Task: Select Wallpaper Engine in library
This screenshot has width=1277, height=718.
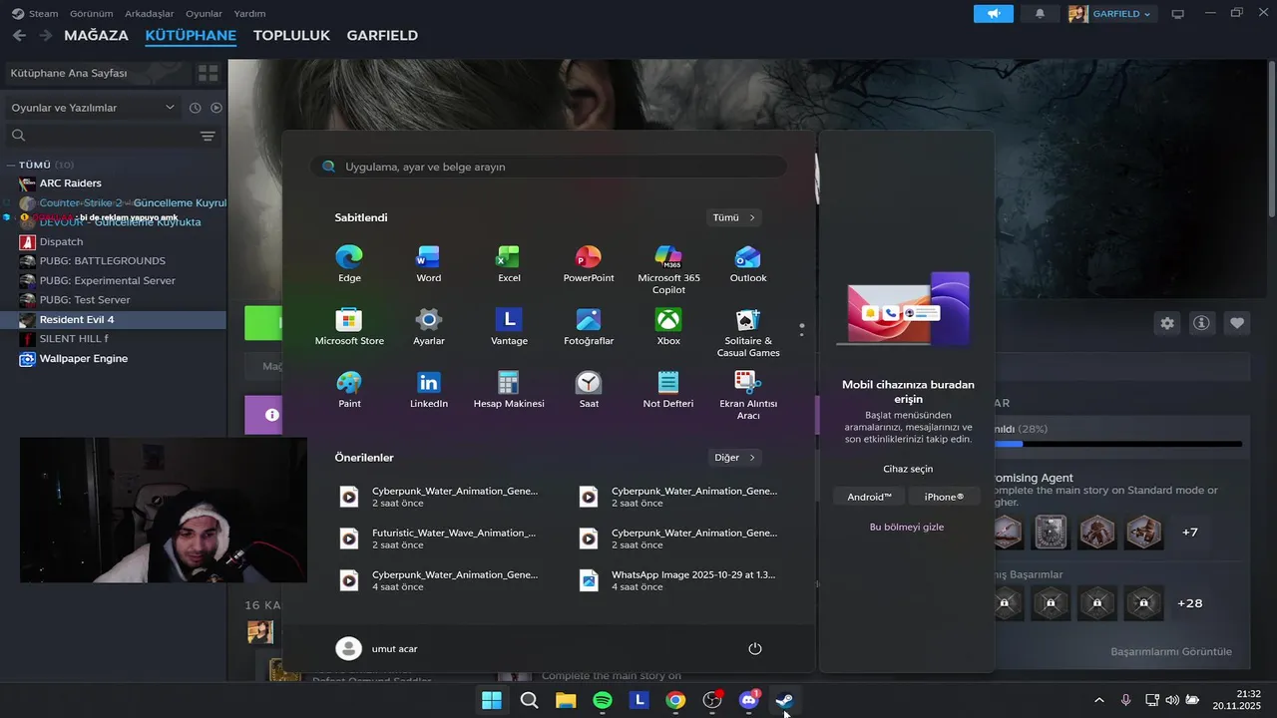Action: 114,359
